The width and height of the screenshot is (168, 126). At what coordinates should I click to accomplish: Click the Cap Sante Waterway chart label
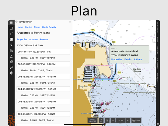pos(137,70)
